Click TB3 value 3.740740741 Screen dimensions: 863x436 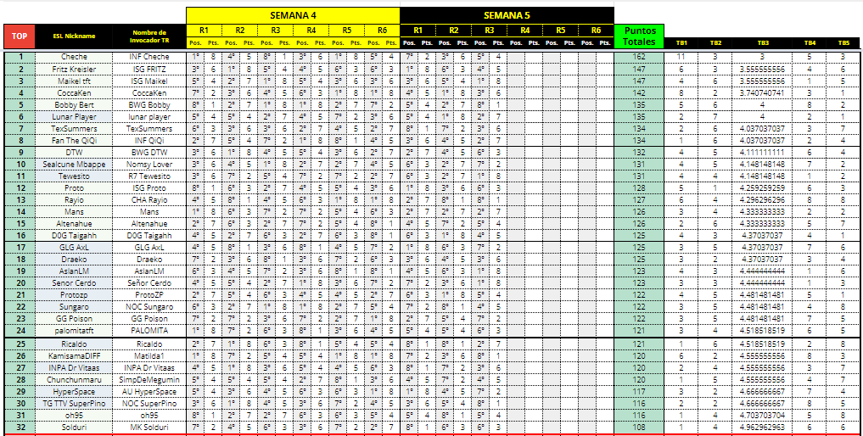coord(762,92)
